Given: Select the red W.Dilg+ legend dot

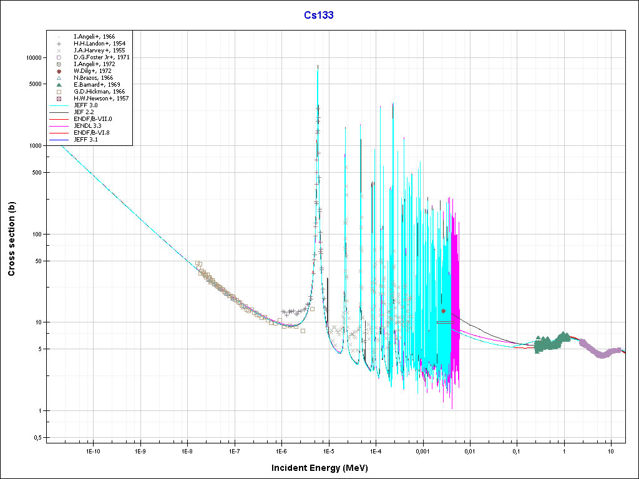Looking at the screenshot, I should click(58, 71).
